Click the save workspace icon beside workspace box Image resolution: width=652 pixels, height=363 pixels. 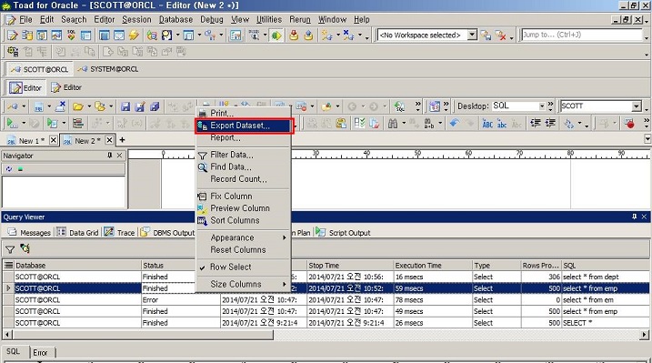tap(486, 35)
